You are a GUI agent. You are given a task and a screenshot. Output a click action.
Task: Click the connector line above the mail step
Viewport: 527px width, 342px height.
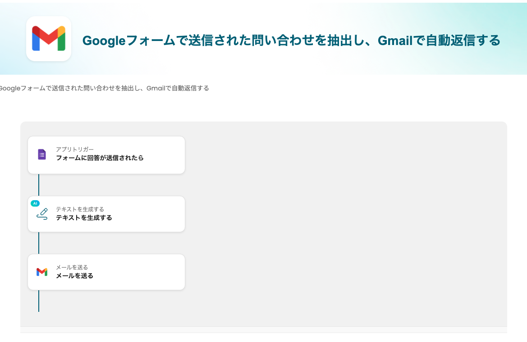(x=39, y=243)
